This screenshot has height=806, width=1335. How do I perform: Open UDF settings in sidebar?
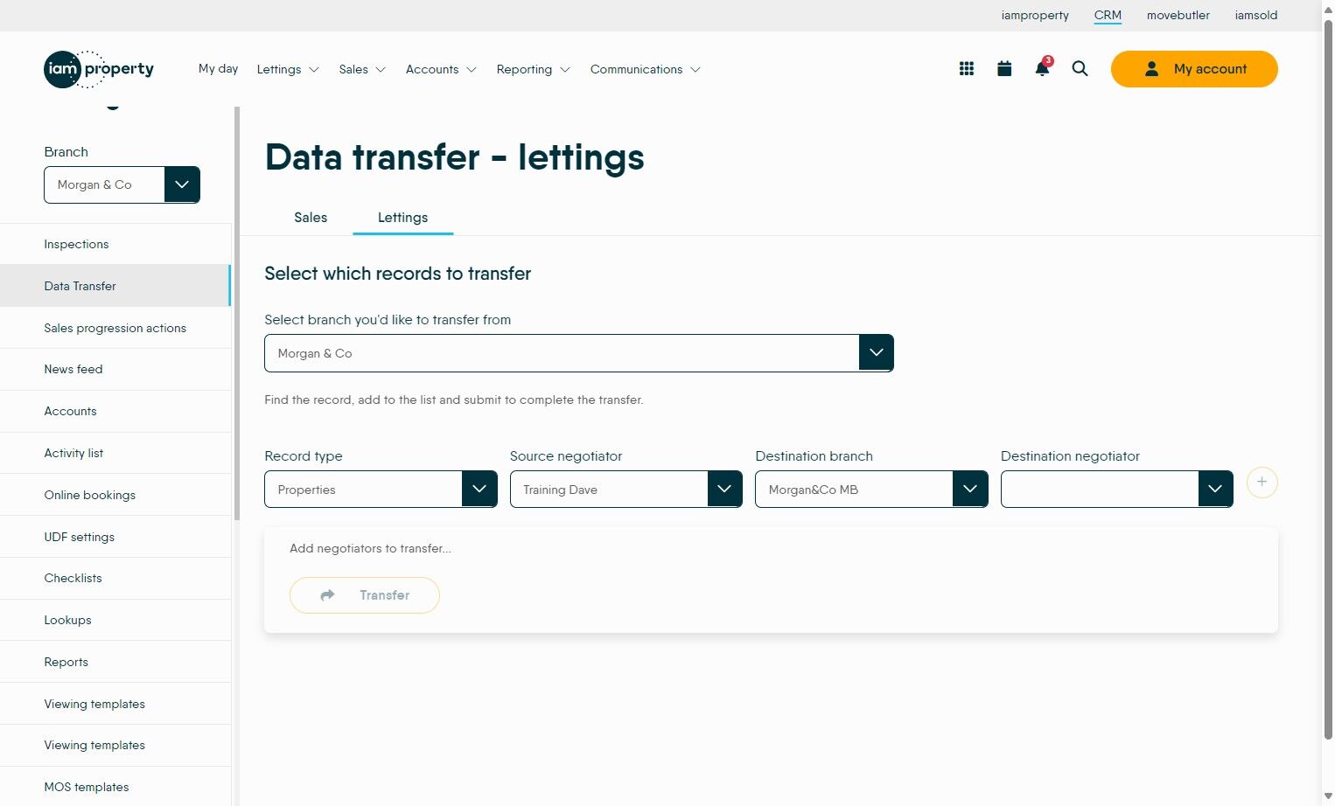tap(115, 537)
